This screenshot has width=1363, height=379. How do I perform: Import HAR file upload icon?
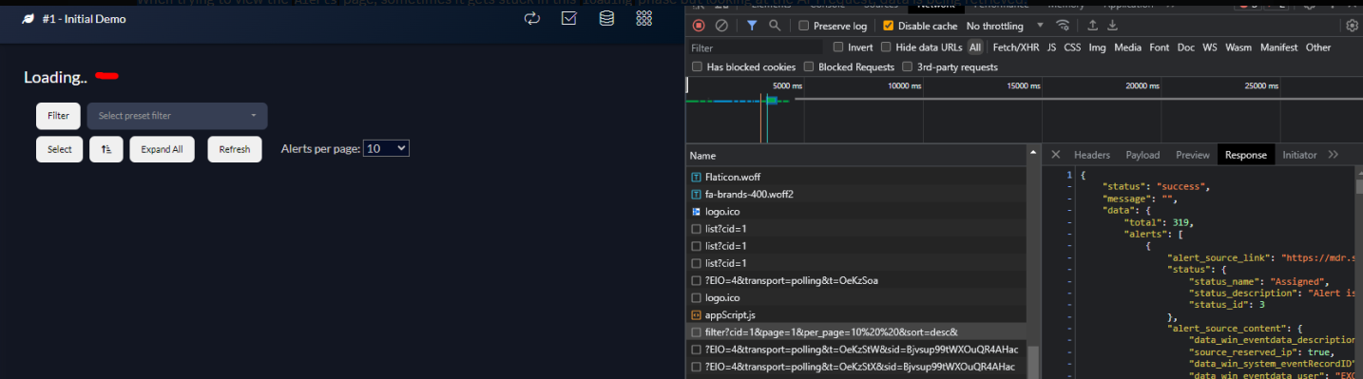click(1093, 26)
